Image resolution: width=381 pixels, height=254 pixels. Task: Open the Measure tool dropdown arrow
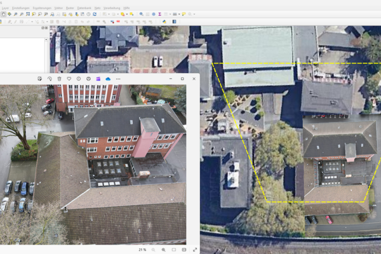tap(179, 14)
